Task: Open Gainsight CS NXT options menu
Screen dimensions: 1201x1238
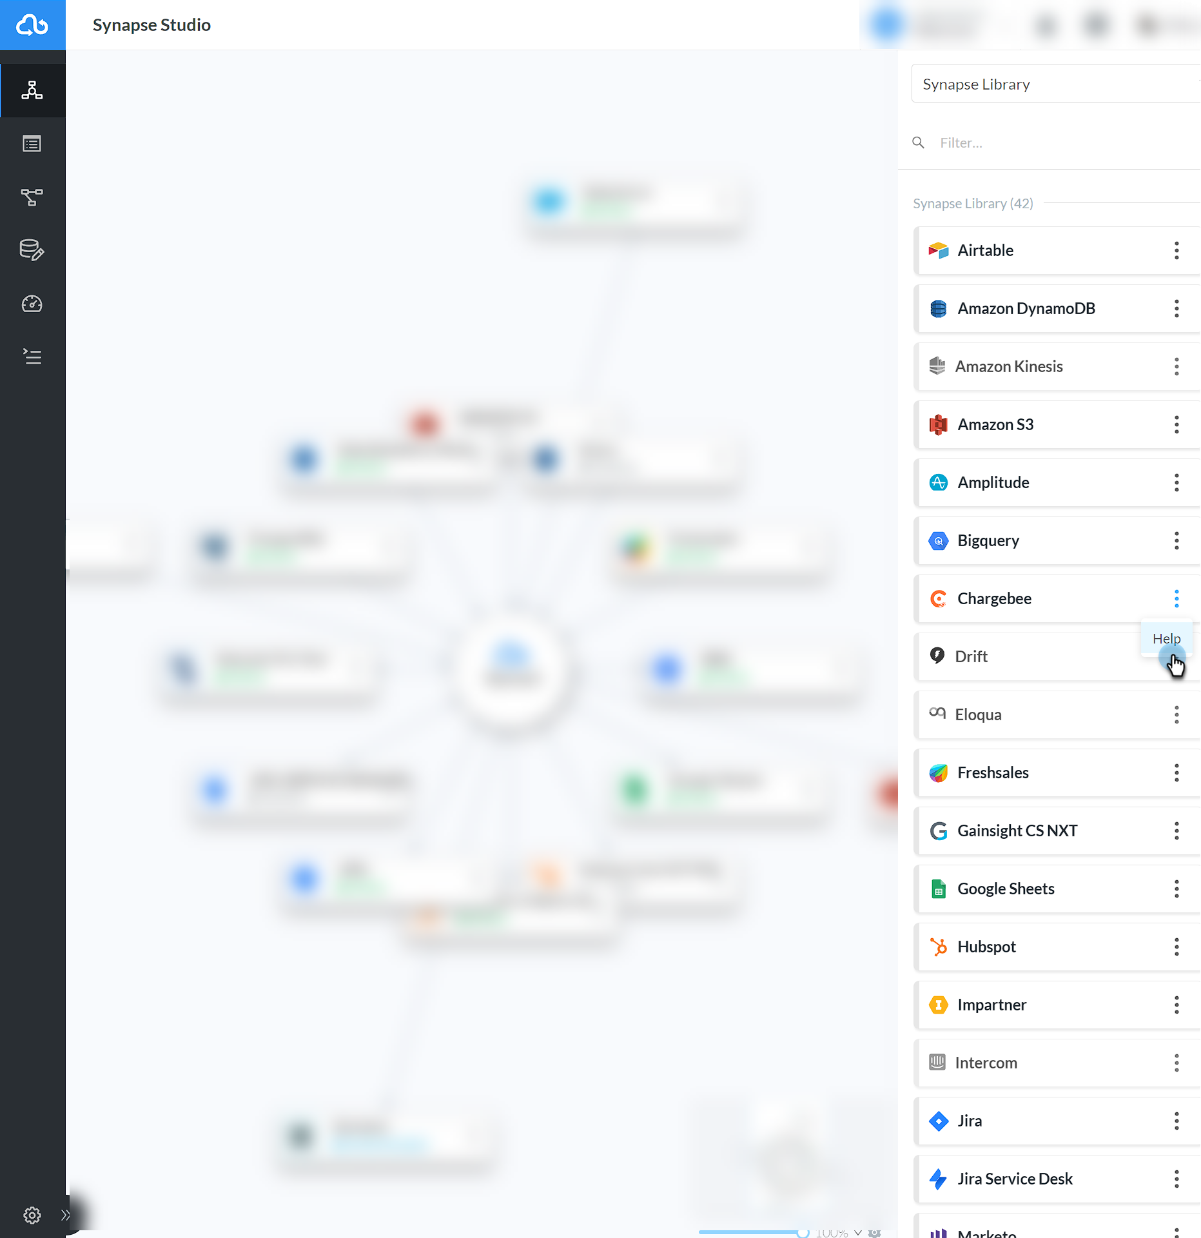Action: 1177,830
